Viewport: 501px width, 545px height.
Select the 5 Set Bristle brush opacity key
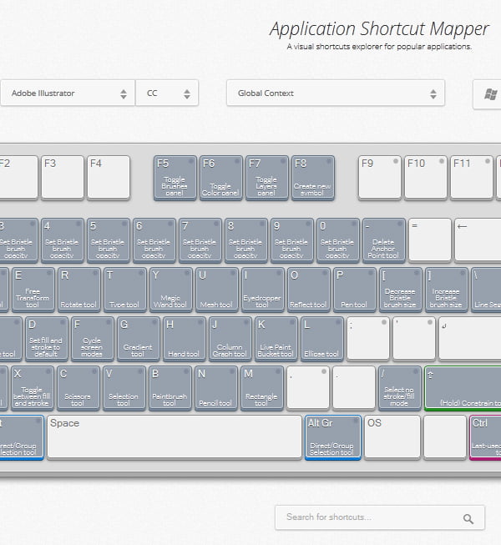click(109, 240)
